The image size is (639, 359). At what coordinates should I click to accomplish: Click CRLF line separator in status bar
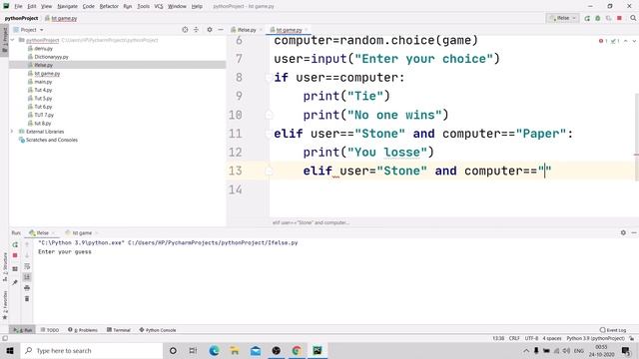[514, 339]
